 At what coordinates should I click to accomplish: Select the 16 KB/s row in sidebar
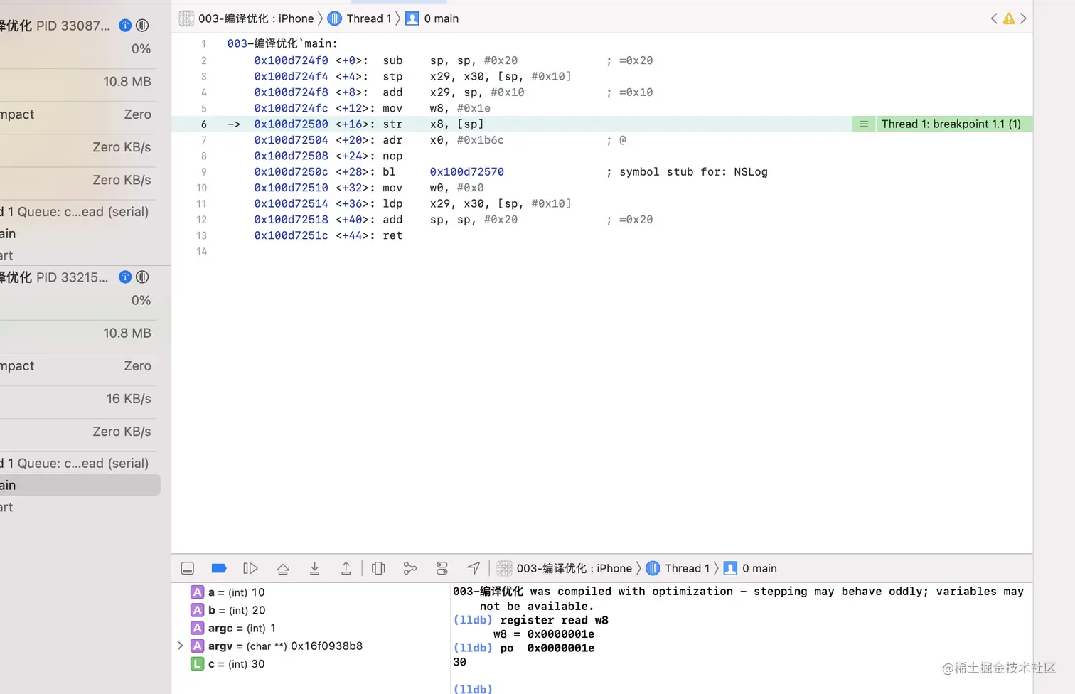click(78, 399)
